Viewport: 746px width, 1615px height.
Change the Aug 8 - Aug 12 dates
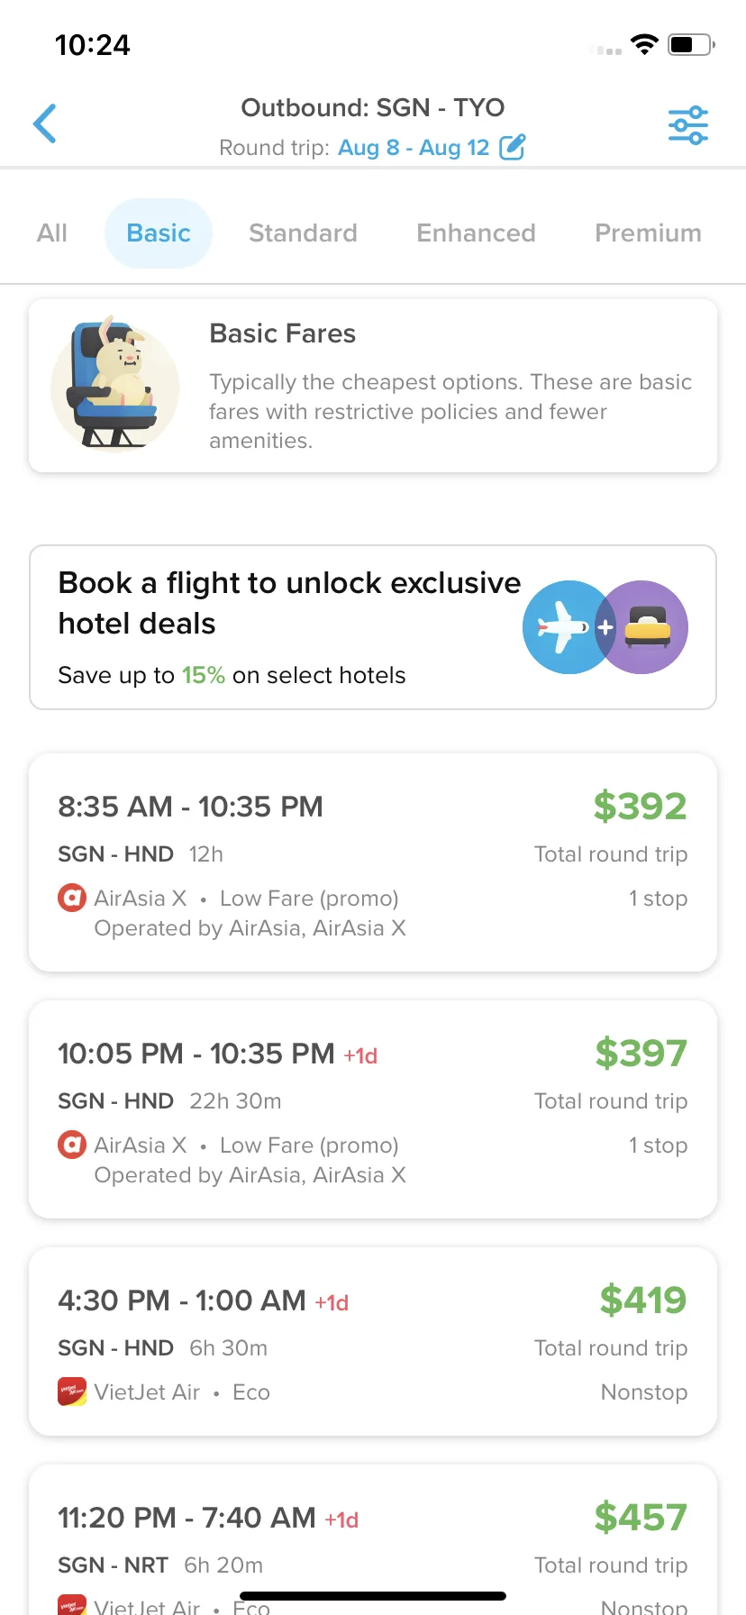[x=414, y=148]
